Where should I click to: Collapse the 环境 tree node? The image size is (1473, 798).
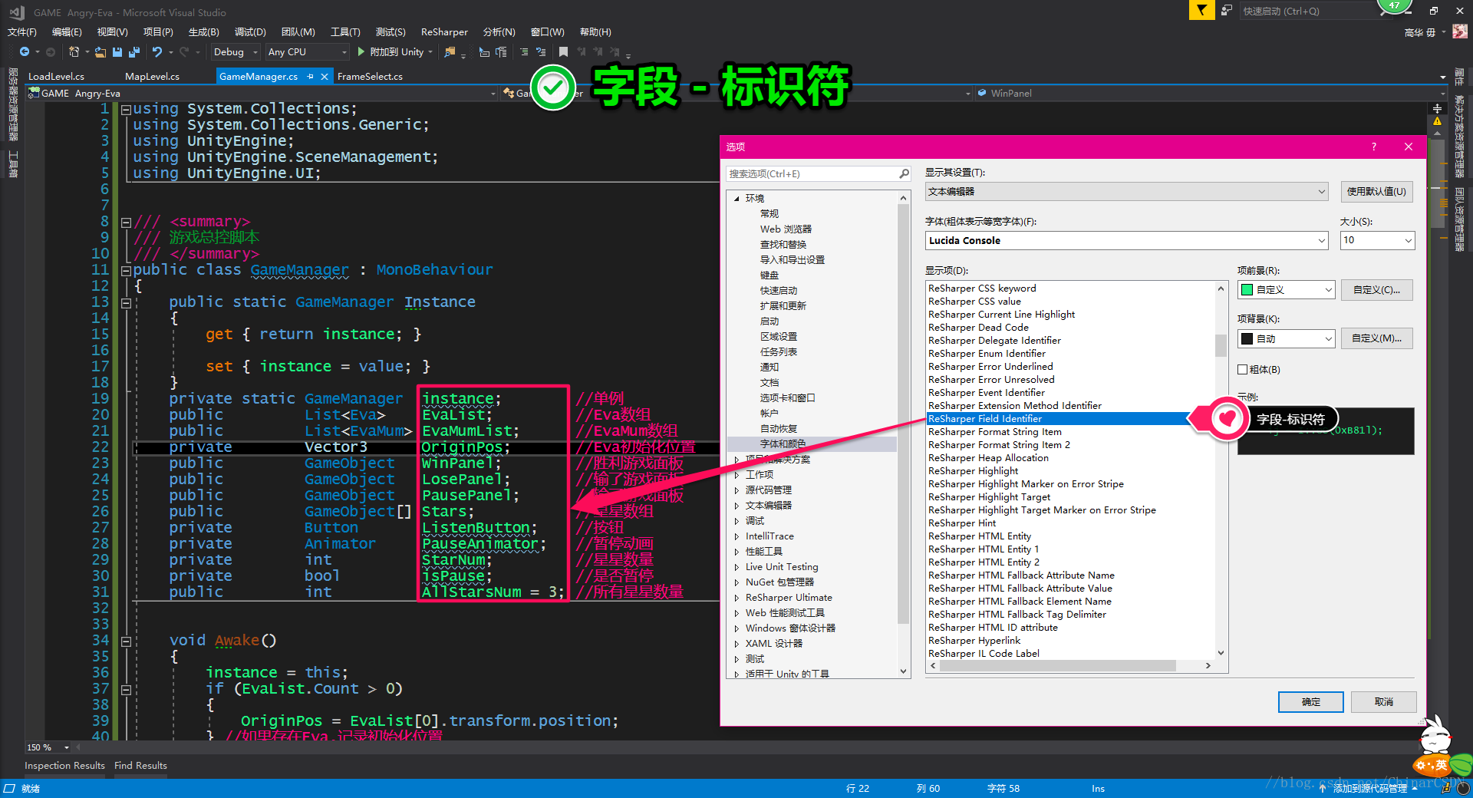coord(737,198)
